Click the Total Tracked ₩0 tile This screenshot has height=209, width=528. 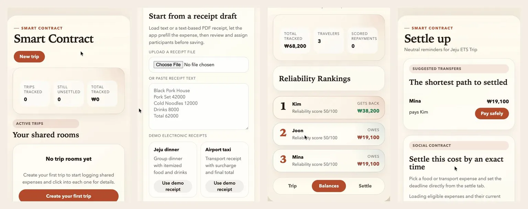[102, 93]
